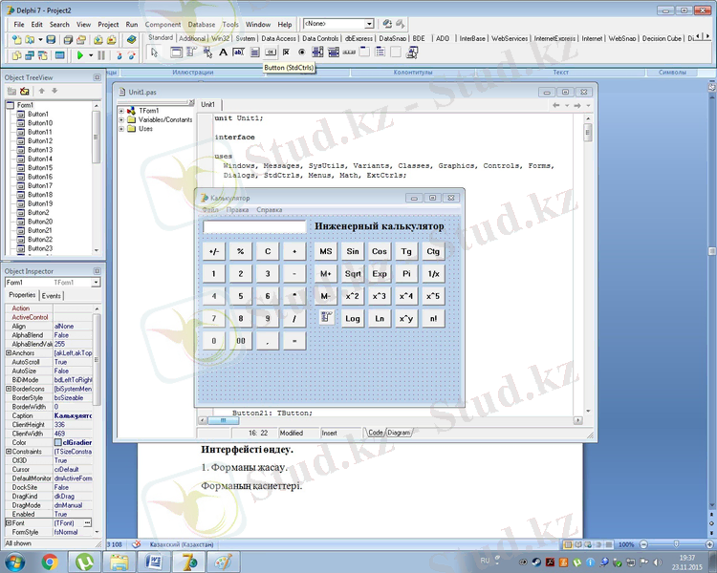The width and height of the screenshot is (717, 573).
Task: Open the dropdown arrow beside Open icon
Action: tap(40, 40)
